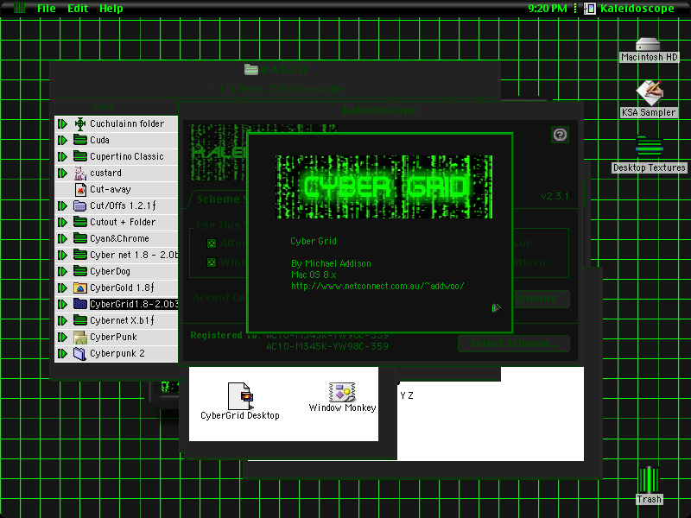Select the CyberGrid1.8-2.0b3 list item
Image resolution: width=691 pixels, height=518 pixels.
click(134, 305)
